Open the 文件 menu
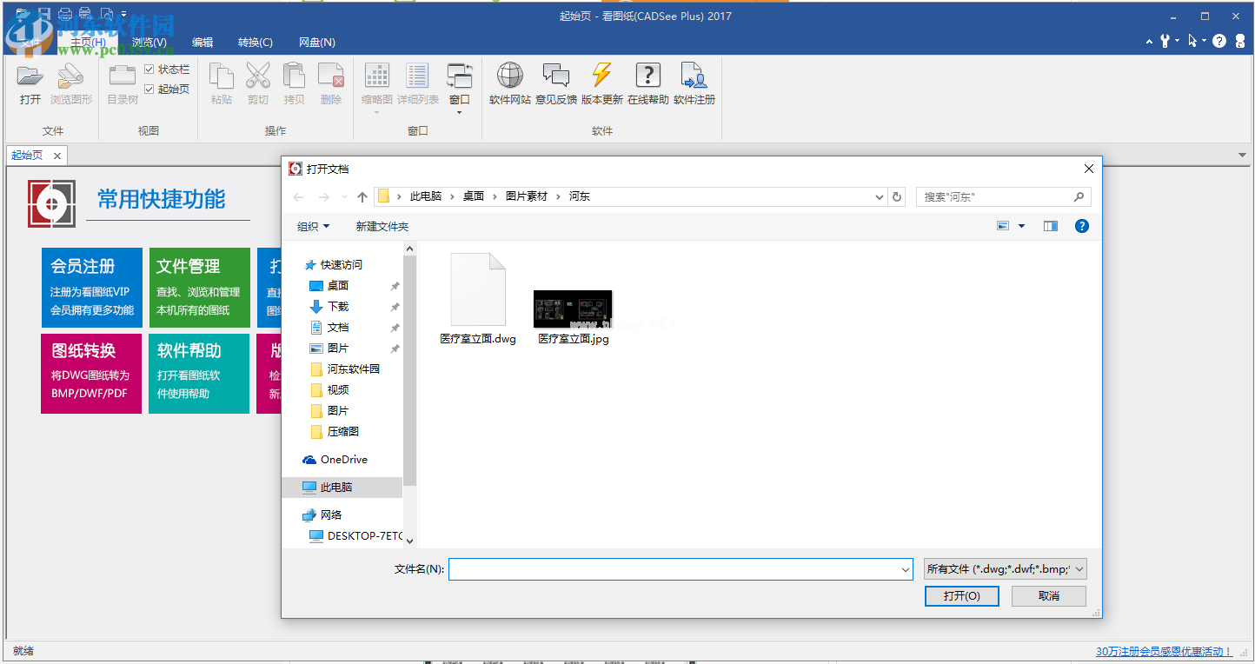Viewport: 1255px width, 664px height. [30, 43]
